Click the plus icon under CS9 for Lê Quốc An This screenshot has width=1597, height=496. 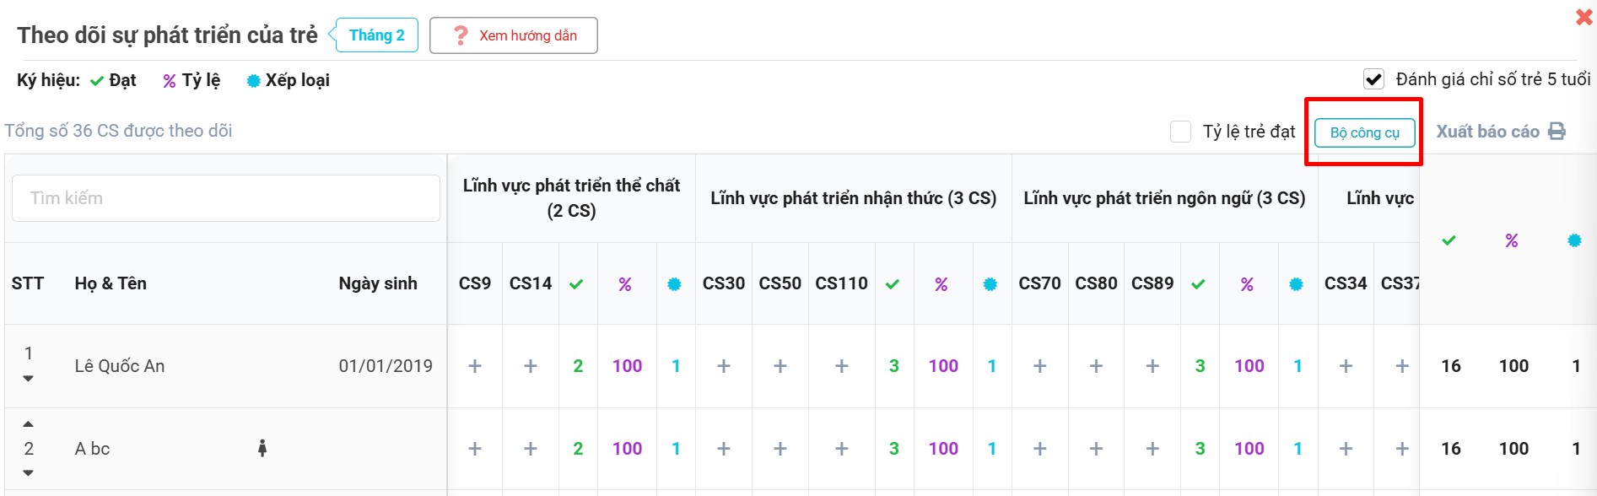475,366
